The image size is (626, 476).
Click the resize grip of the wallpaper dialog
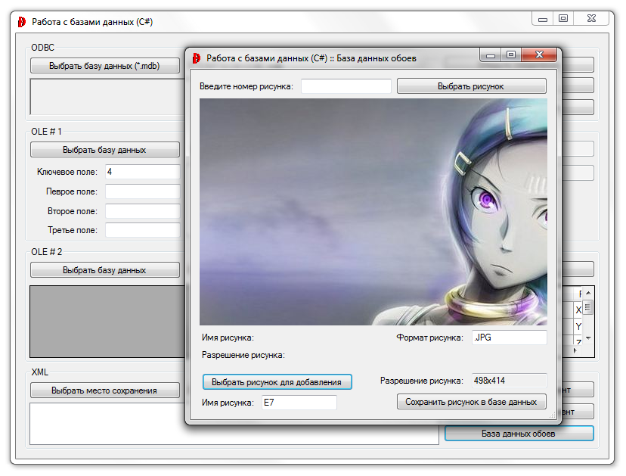(x=552, y=415)
